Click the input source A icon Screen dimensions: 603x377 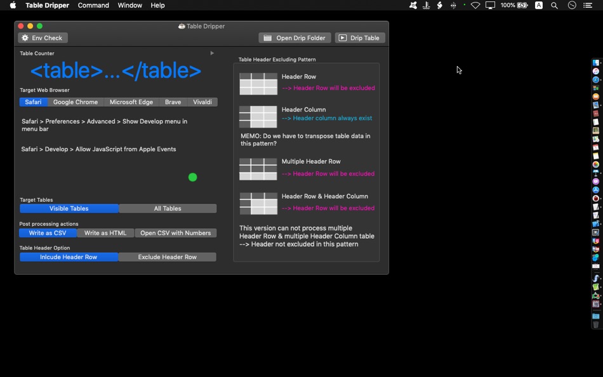tap(539, 5)
